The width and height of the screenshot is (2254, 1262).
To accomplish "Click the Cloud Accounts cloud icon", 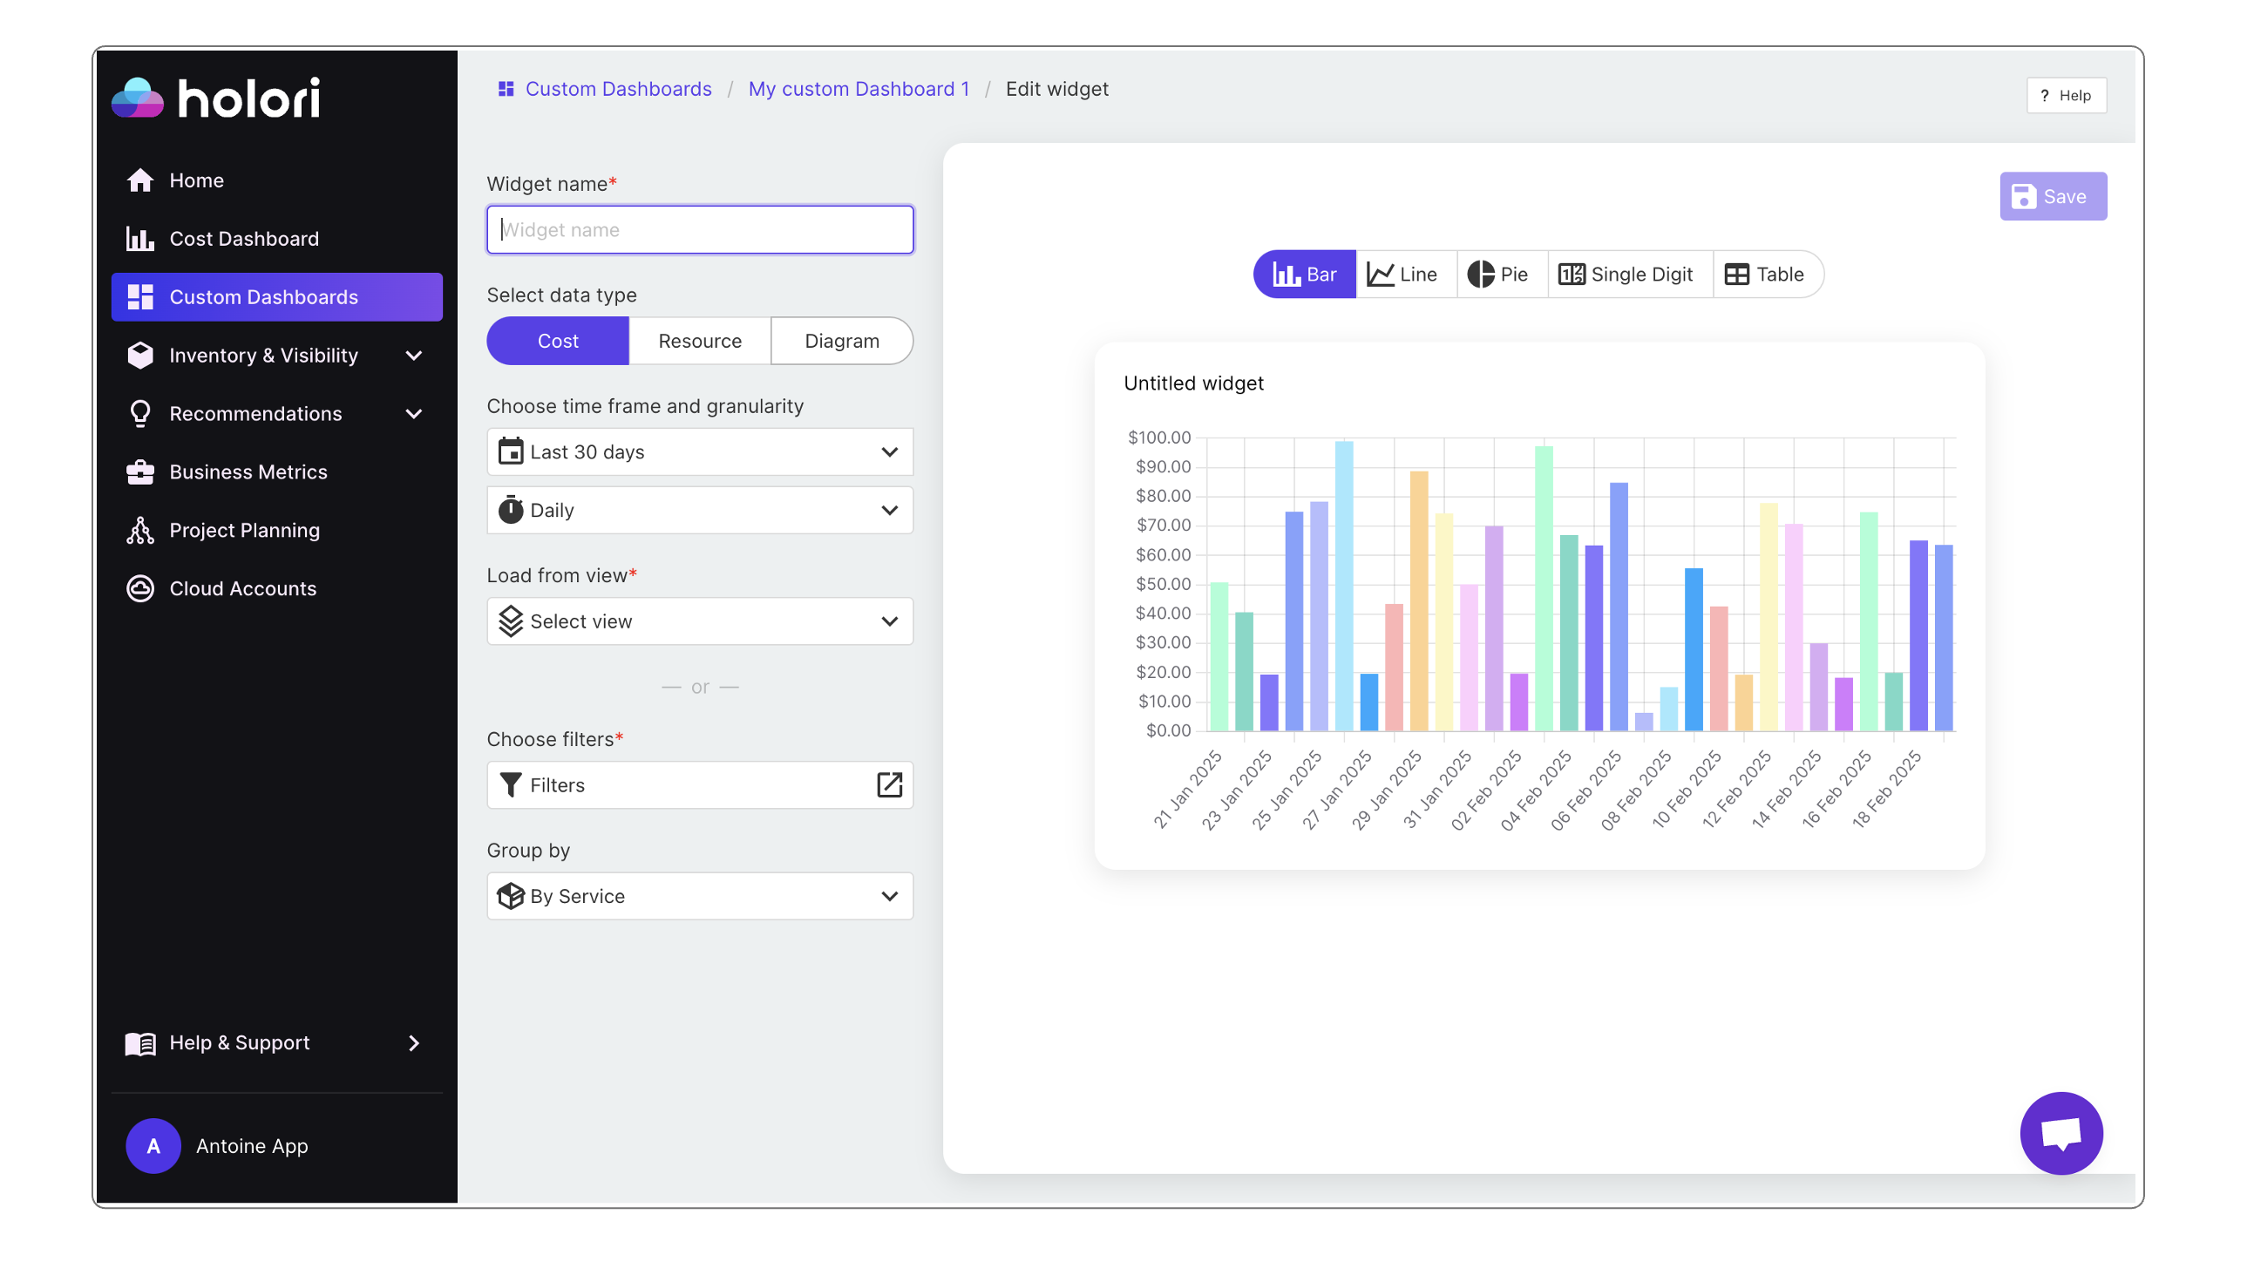I will [x=140, y=589].
